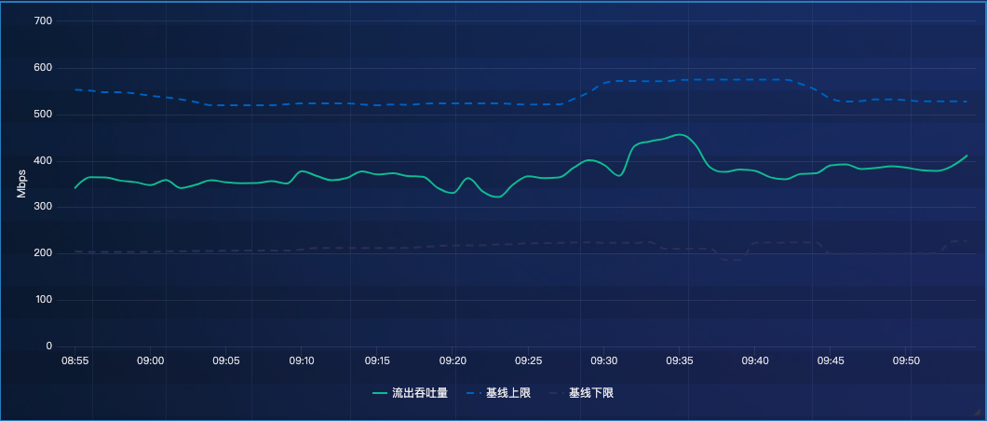Click the Mbps y-axis title
Image resolution: width=987 pixels, height=421 pixels.
(20, 183)
